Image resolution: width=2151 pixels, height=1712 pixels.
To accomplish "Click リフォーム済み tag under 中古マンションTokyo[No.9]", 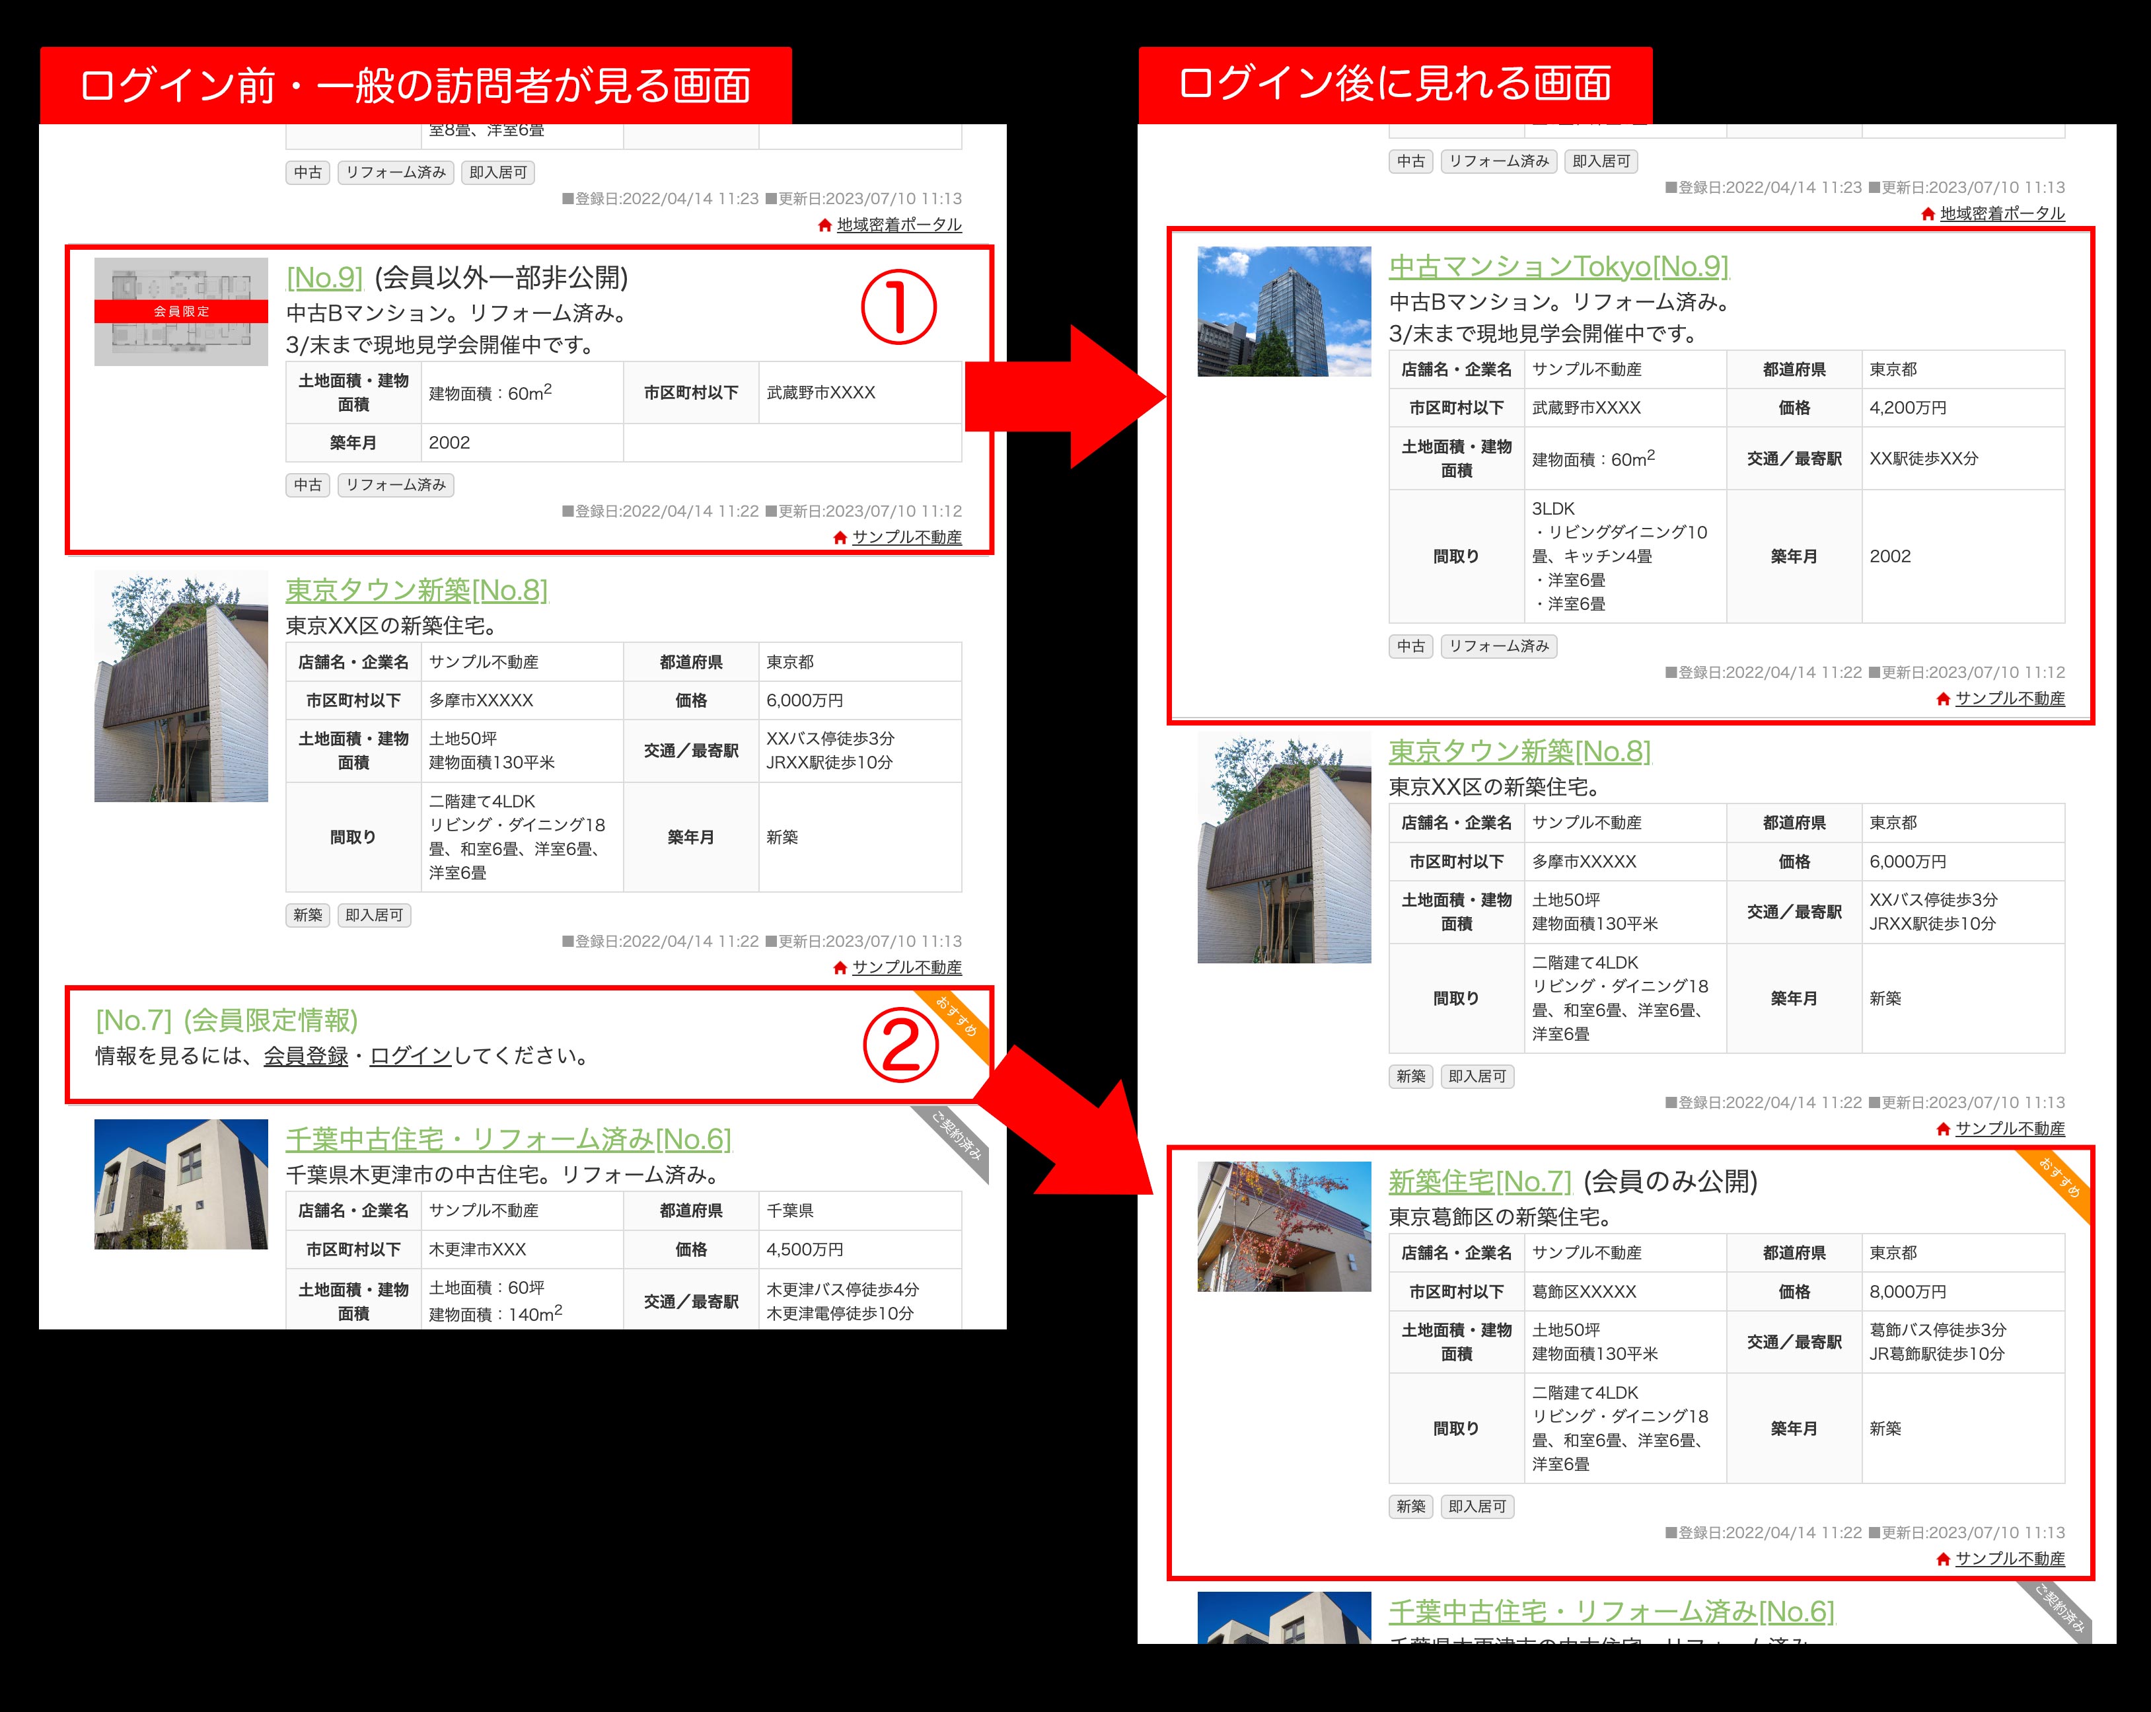I will click(1498, 646).
